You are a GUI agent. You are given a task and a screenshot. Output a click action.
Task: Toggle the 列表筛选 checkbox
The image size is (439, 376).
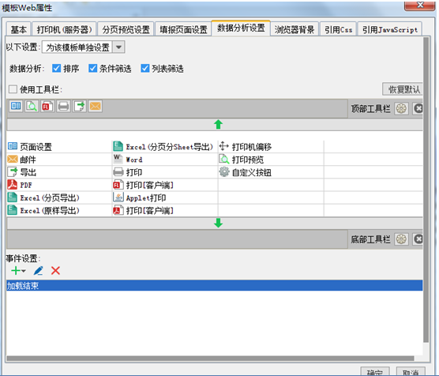click(x=145, y=68)
